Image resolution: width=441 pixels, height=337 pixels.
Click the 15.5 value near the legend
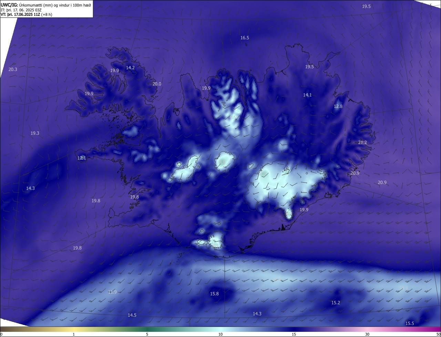(410, 324)
